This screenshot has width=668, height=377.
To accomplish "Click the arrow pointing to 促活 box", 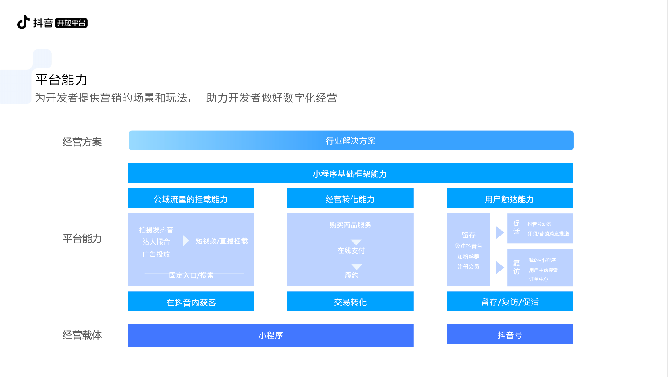I will (x=499, y=233).
